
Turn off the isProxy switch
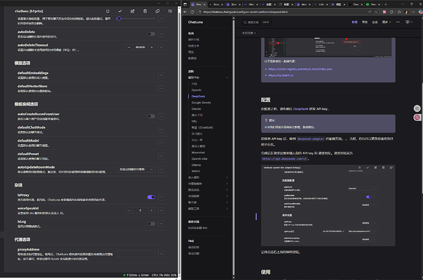151,197
